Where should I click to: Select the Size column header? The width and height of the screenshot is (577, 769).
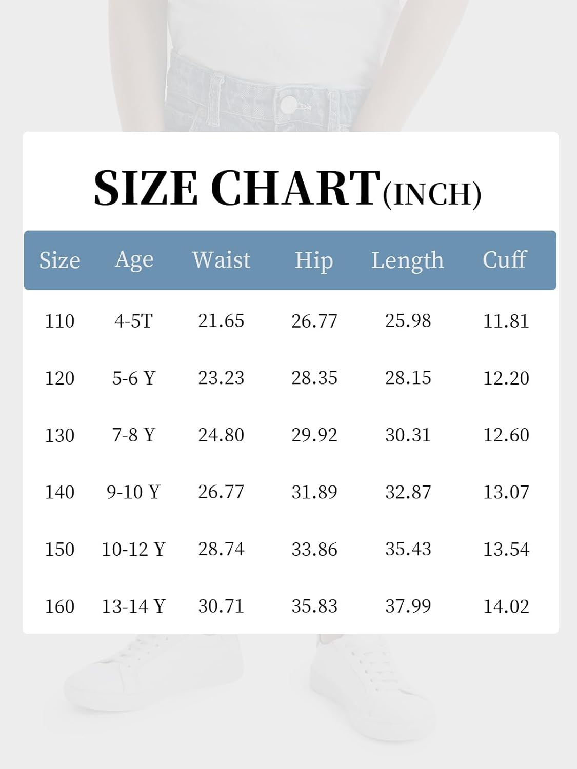point(60,260)
